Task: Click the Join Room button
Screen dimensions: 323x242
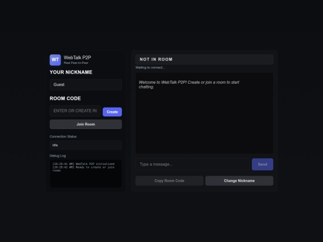Action: click(x=86, y=124)
